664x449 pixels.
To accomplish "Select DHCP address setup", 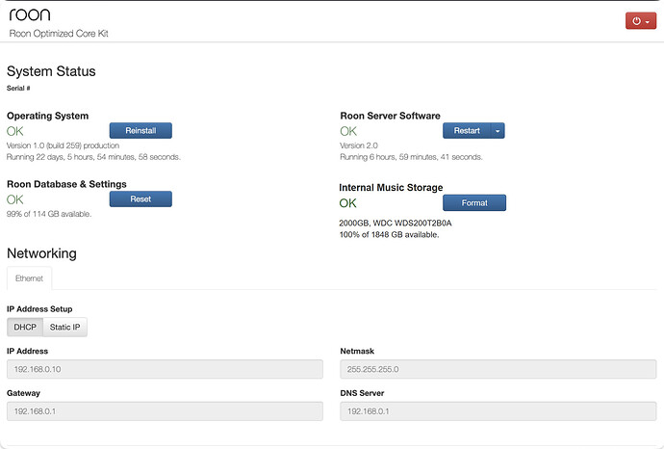I will [x=25, y=327].
